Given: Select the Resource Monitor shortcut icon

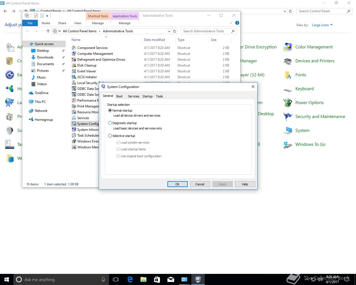Looking at the screenshot, I should (74, 112).
